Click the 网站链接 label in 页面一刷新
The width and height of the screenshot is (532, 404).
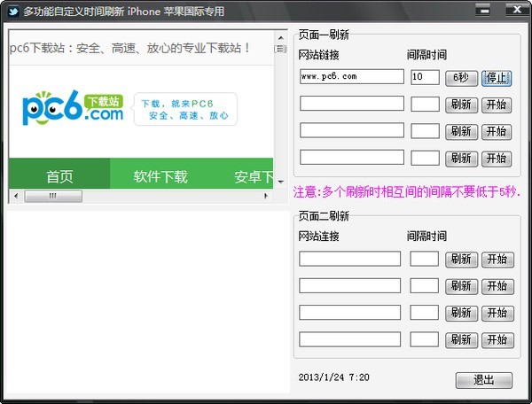[x=318, y=55]
